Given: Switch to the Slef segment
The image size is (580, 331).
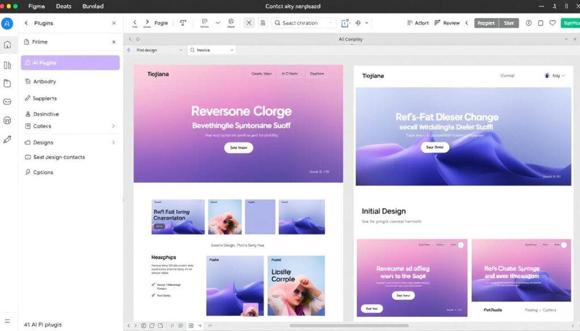Looking at the screenshot, I should pyautogui.click(x=509, y=23).
